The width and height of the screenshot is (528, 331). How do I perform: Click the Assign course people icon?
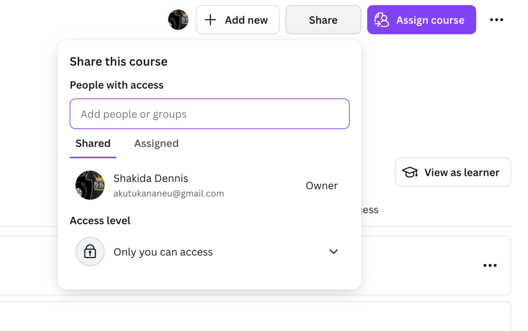[x=381, y=20]
